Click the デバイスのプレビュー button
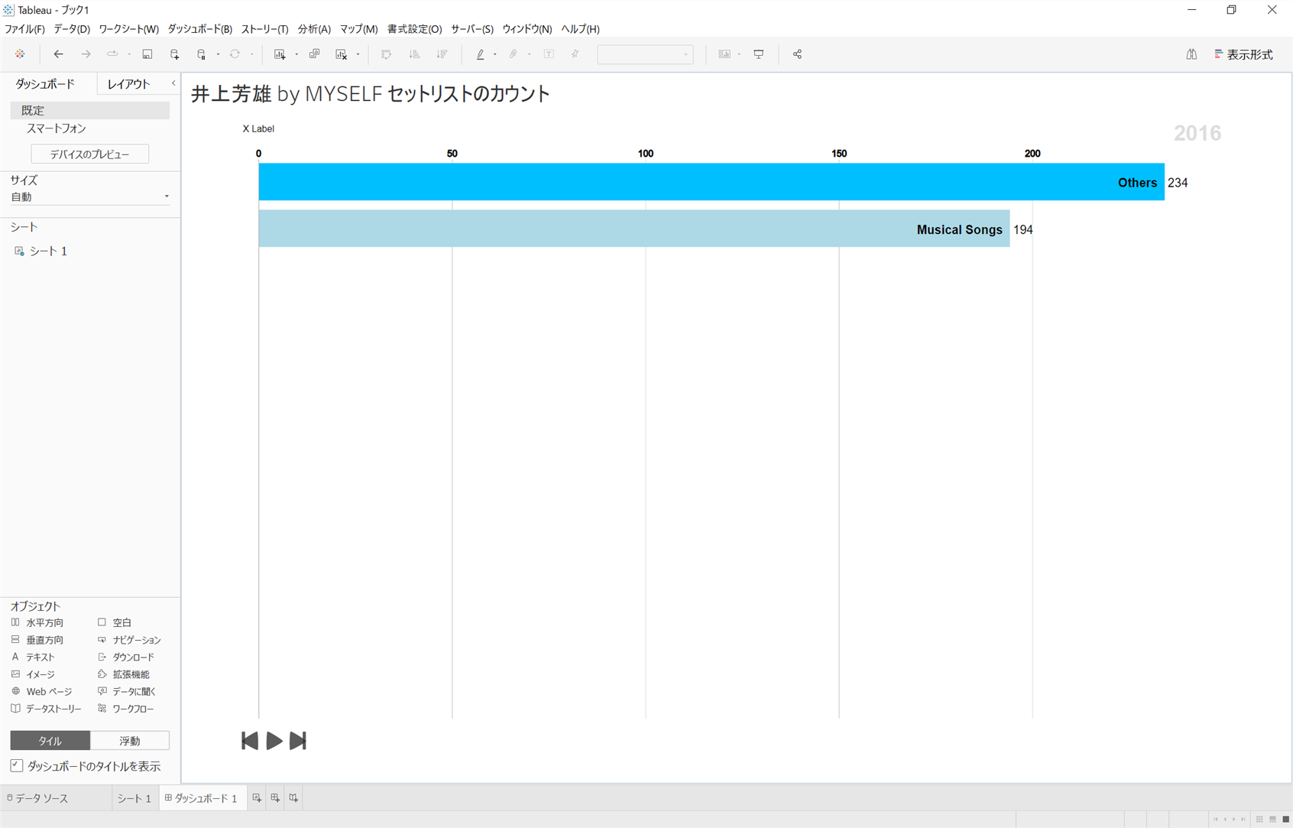Viewport: 1293px width, 828px height. 89,154
